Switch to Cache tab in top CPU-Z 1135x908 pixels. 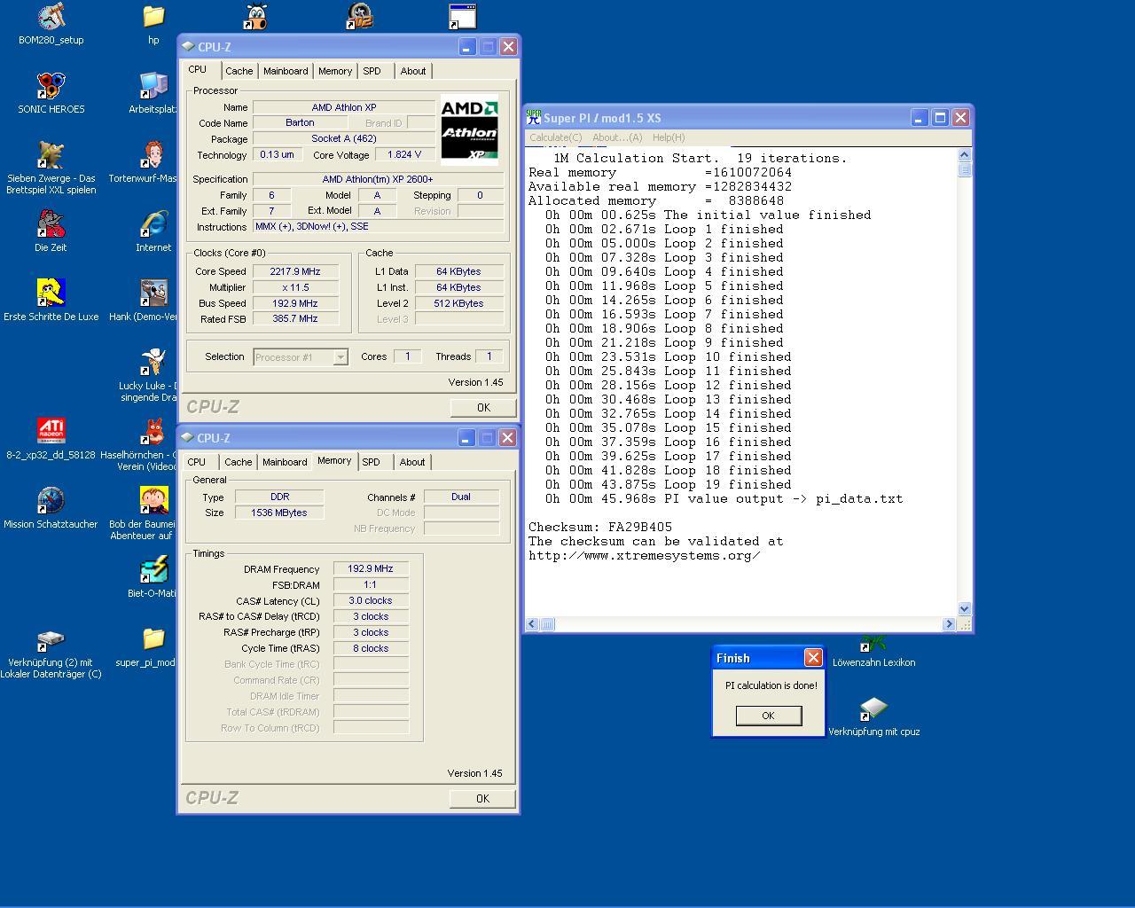click(x=239, y=71)
